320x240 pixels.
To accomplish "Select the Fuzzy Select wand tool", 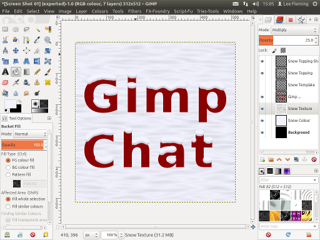I will click(x=37, y=29).
